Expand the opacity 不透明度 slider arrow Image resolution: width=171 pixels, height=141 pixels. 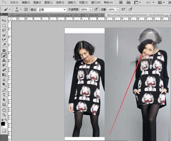[91, 9]
